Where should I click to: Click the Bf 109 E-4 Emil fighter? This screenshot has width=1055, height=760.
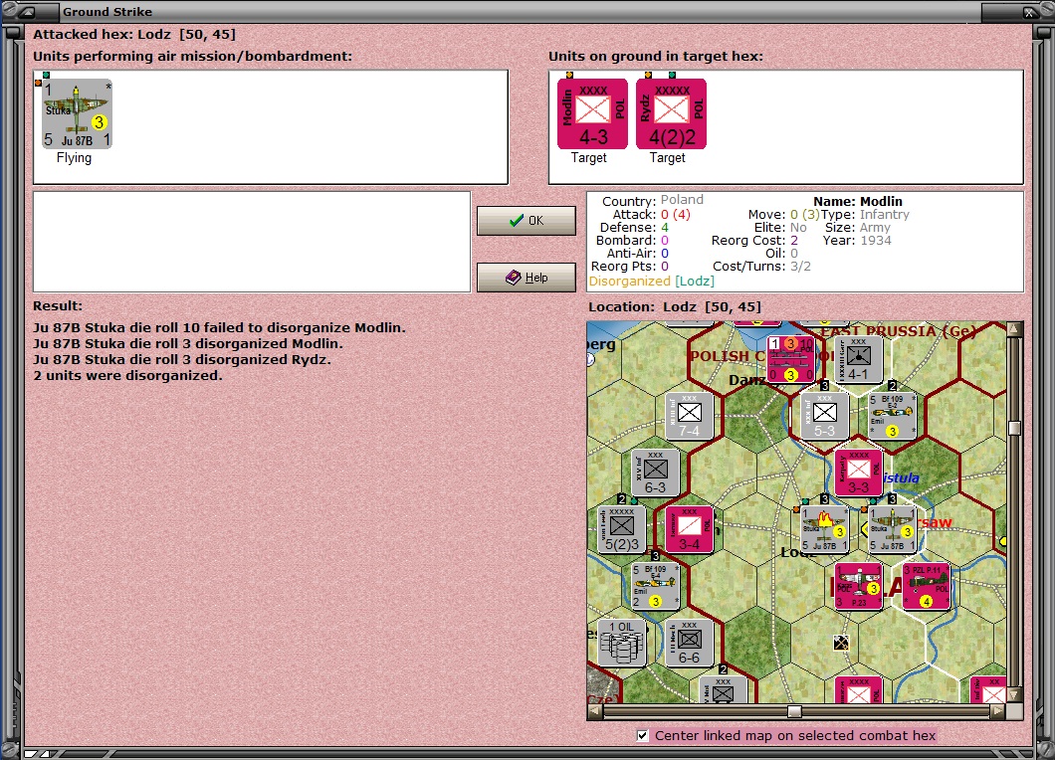[x=655, y=586]
